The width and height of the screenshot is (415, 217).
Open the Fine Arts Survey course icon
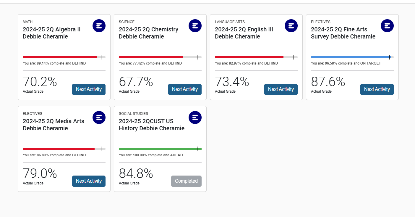click(387, 26)
